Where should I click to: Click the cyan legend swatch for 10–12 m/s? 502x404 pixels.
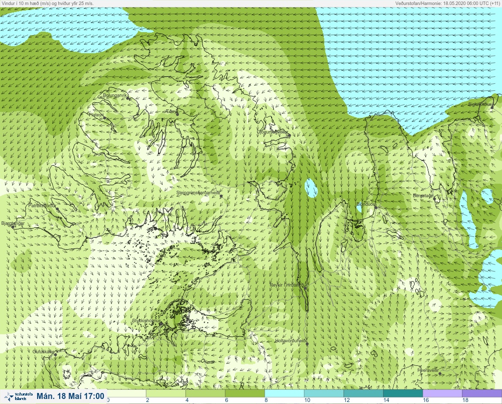[x=324, y=393]
